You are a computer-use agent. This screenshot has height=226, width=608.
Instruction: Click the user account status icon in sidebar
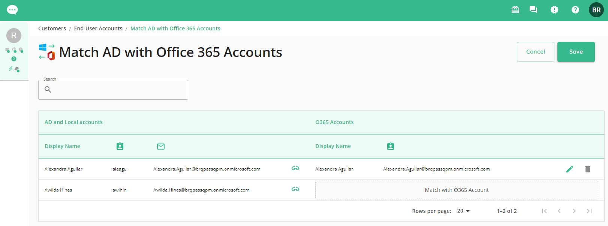click(x=21, y=50)
